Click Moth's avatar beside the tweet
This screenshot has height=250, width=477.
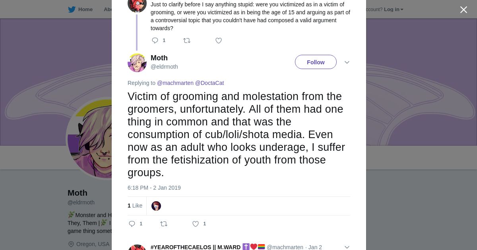137,63
